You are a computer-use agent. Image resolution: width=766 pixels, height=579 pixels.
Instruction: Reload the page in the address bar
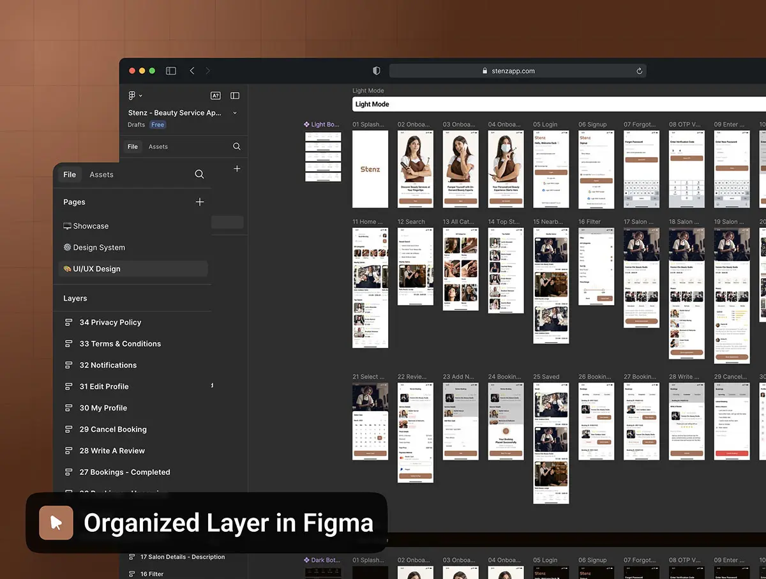click(639, 71)
